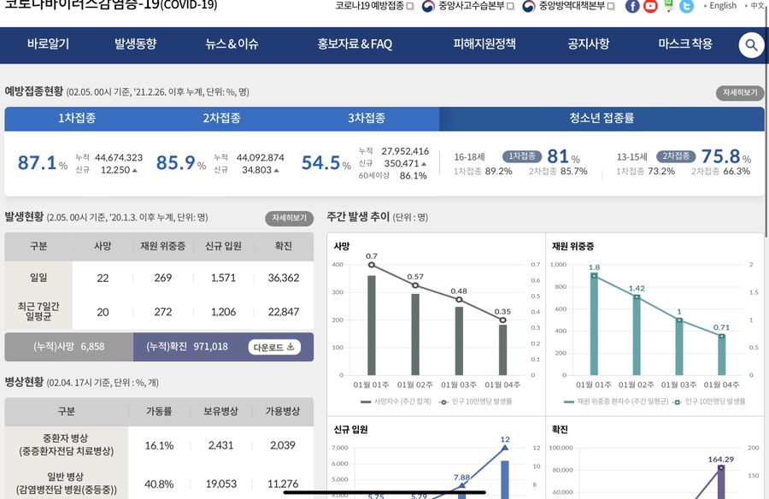Open the 바로알기 menu
This screenshot has height=499, width=769.
(48, 44)
